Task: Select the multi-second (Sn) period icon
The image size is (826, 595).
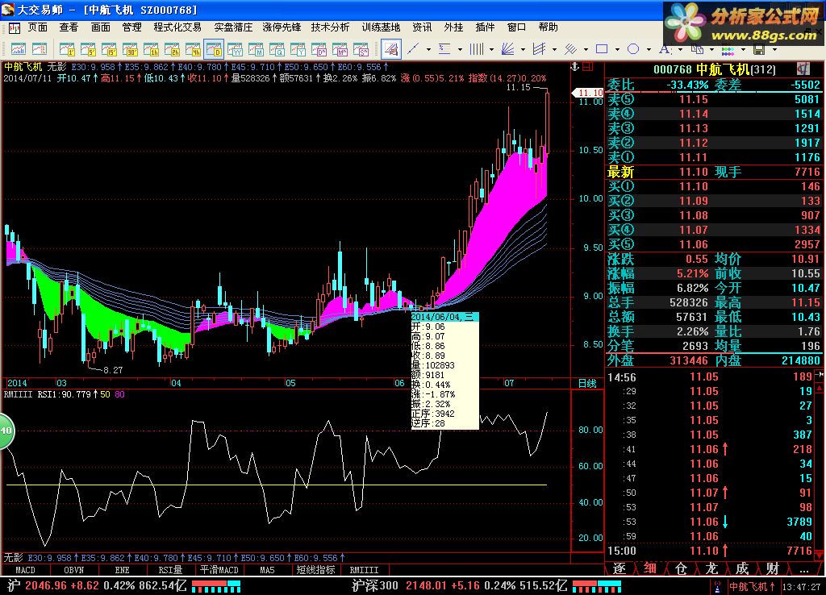Action: pyautogui.click(x=361, y=49)
